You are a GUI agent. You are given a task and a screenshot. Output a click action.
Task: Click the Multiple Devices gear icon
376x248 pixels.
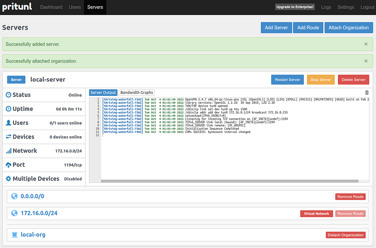pyautogui.click(x=8, y=179)
